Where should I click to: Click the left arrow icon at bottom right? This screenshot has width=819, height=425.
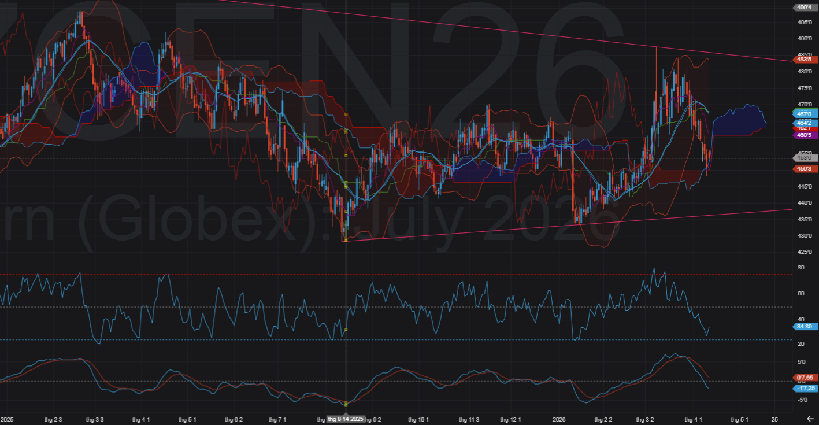tap(810, 419)
